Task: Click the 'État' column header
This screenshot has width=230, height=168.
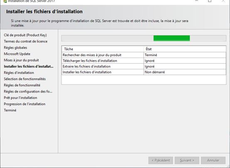Action: [185, 49]
